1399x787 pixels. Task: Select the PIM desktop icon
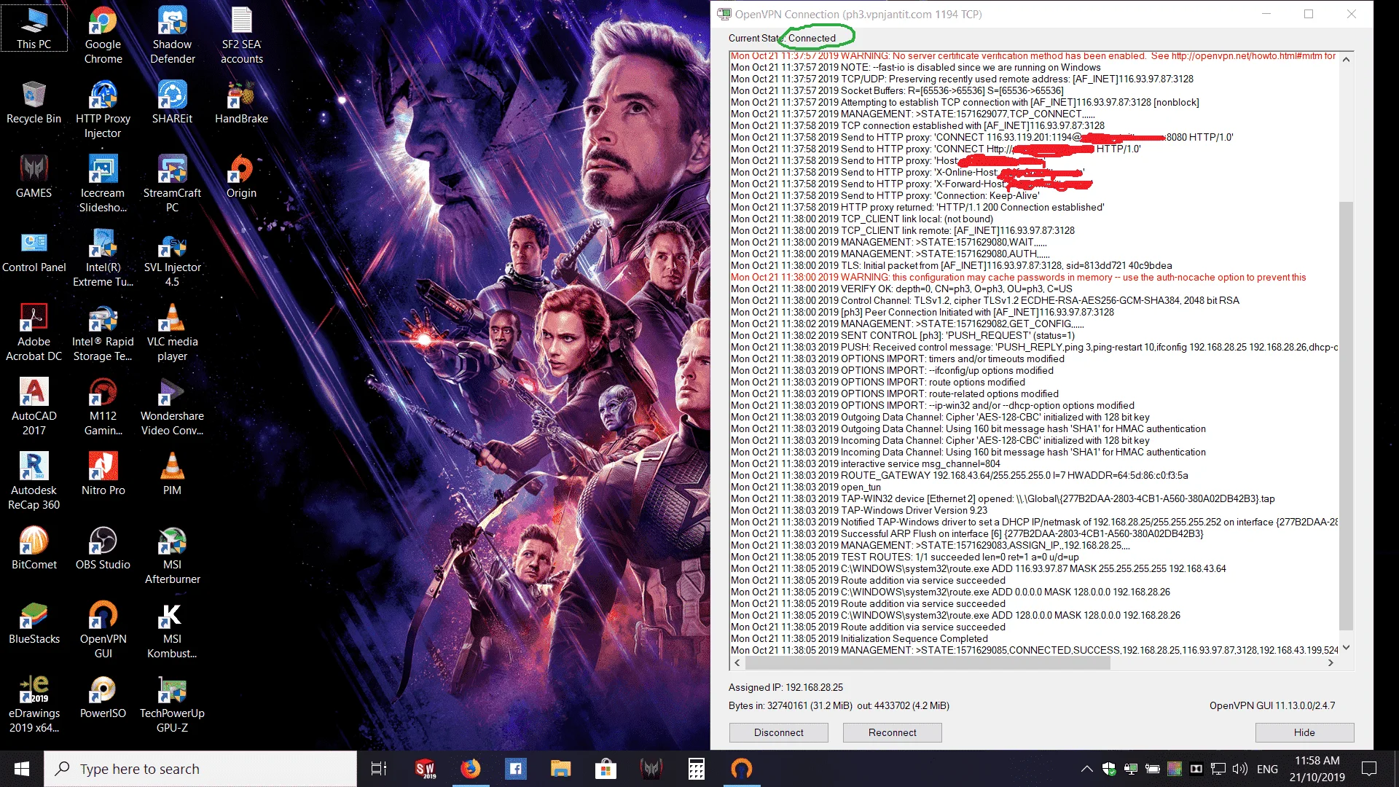[173, 475]
